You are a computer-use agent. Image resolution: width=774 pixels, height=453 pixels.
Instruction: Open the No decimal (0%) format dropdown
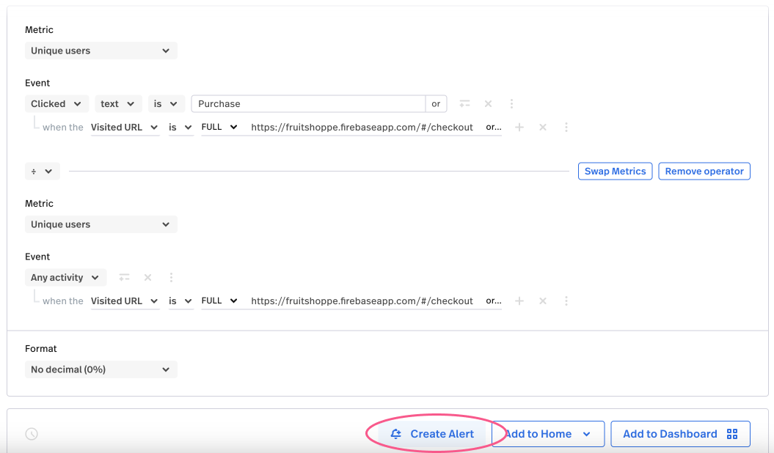coord(101,369)
